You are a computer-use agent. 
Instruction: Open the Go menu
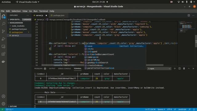30,11
